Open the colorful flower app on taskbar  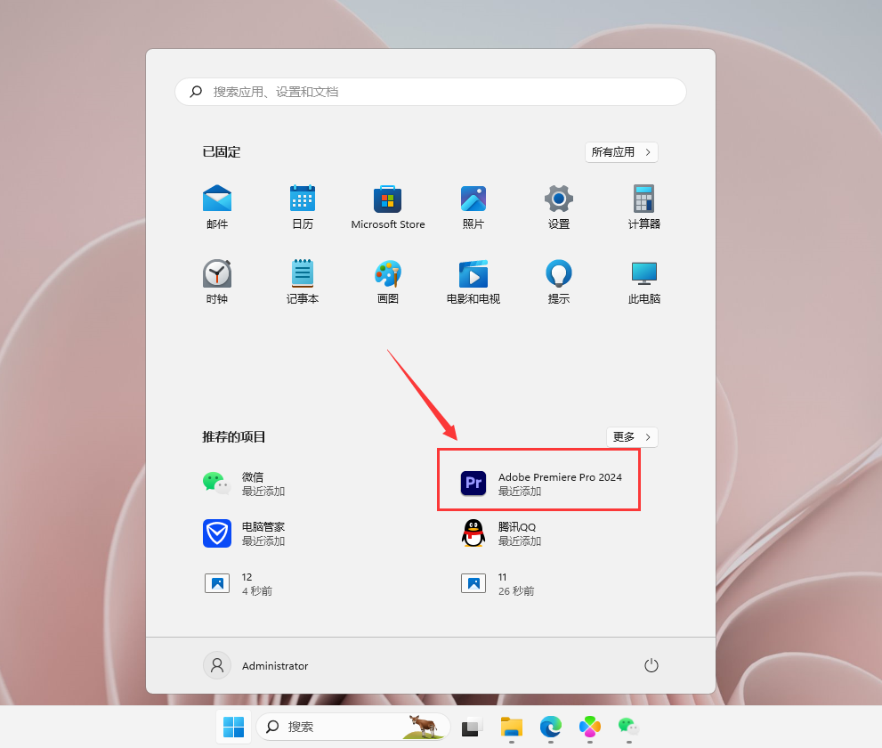[x=589, y=728]
